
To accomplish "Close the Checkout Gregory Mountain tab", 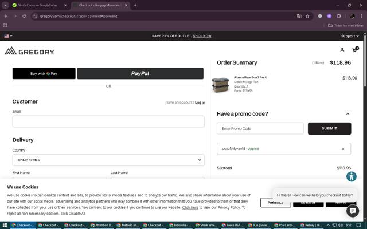I will (126, 5).
